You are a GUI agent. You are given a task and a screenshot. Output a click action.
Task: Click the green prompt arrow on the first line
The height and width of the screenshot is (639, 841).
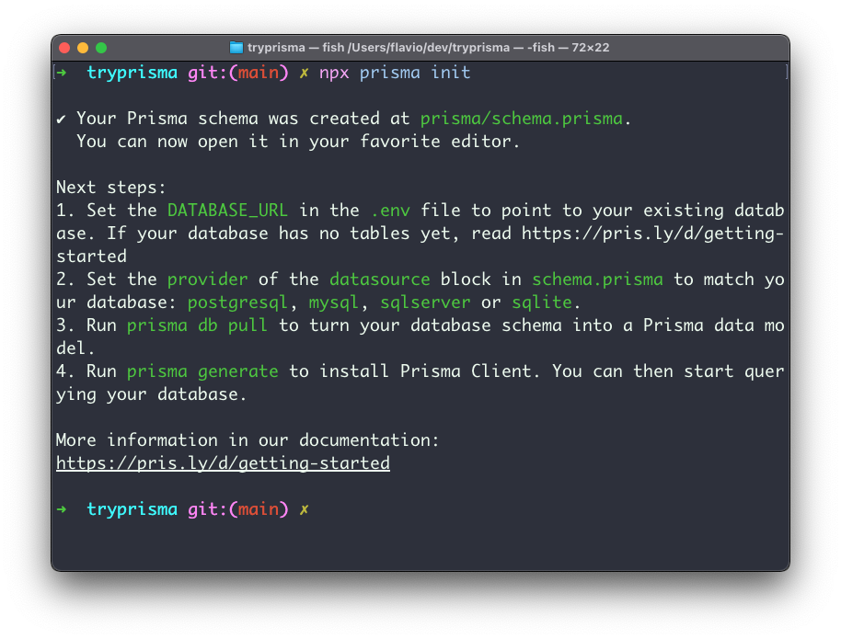[61, 73]
